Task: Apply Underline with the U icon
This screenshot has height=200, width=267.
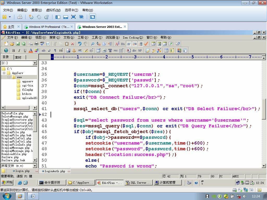Action: point(25,50)
